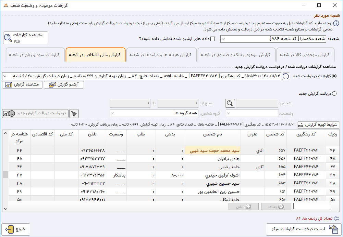This screenshot has width=343, height=237.
Task: Expand the requested reports dropdown list
Action: (5, 76)
